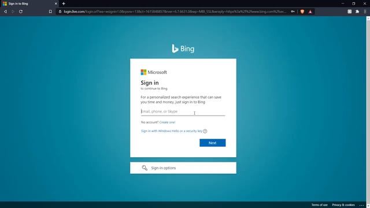
Task: Open the saved passwords key icon
Action: click(293, 12)
